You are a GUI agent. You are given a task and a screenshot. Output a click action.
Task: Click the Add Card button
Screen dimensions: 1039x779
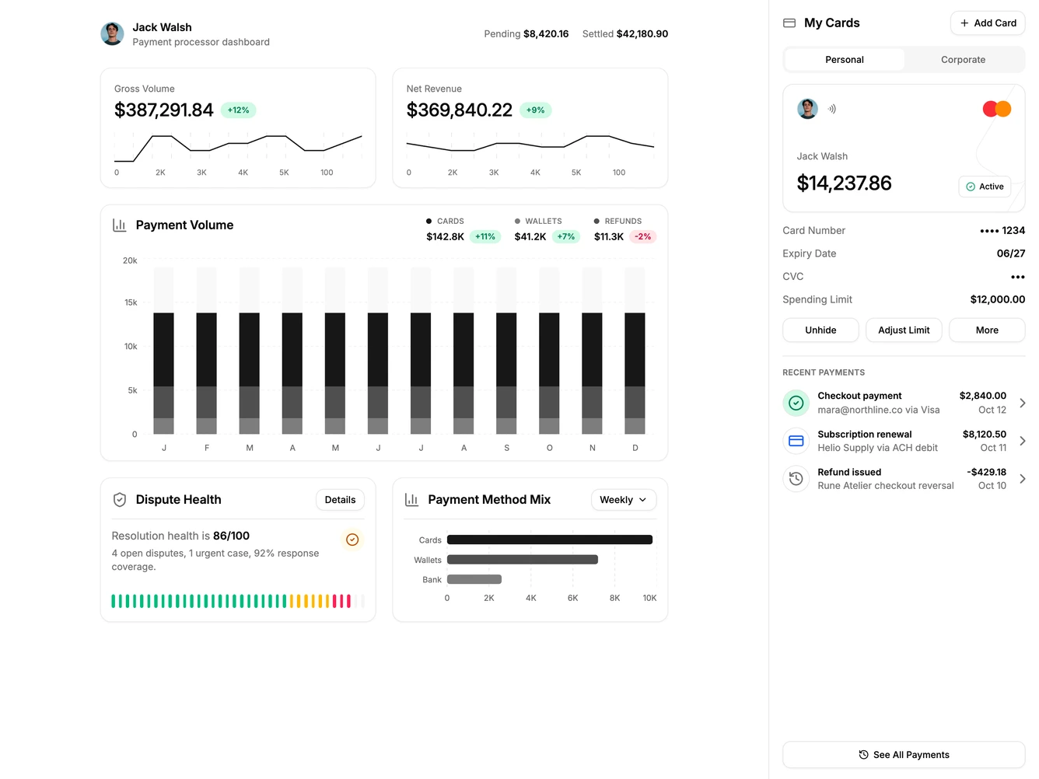tap(988, 23)
